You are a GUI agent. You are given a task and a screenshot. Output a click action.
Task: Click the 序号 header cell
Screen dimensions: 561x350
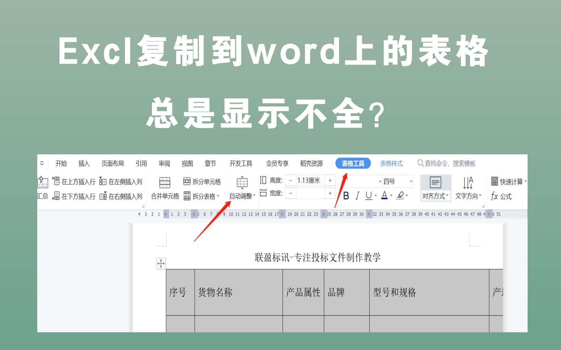(180, 292)
